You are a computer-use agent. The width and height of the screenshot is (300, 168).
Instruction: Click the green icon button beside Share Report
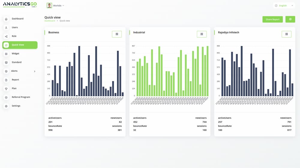click(x=290, y=19)
